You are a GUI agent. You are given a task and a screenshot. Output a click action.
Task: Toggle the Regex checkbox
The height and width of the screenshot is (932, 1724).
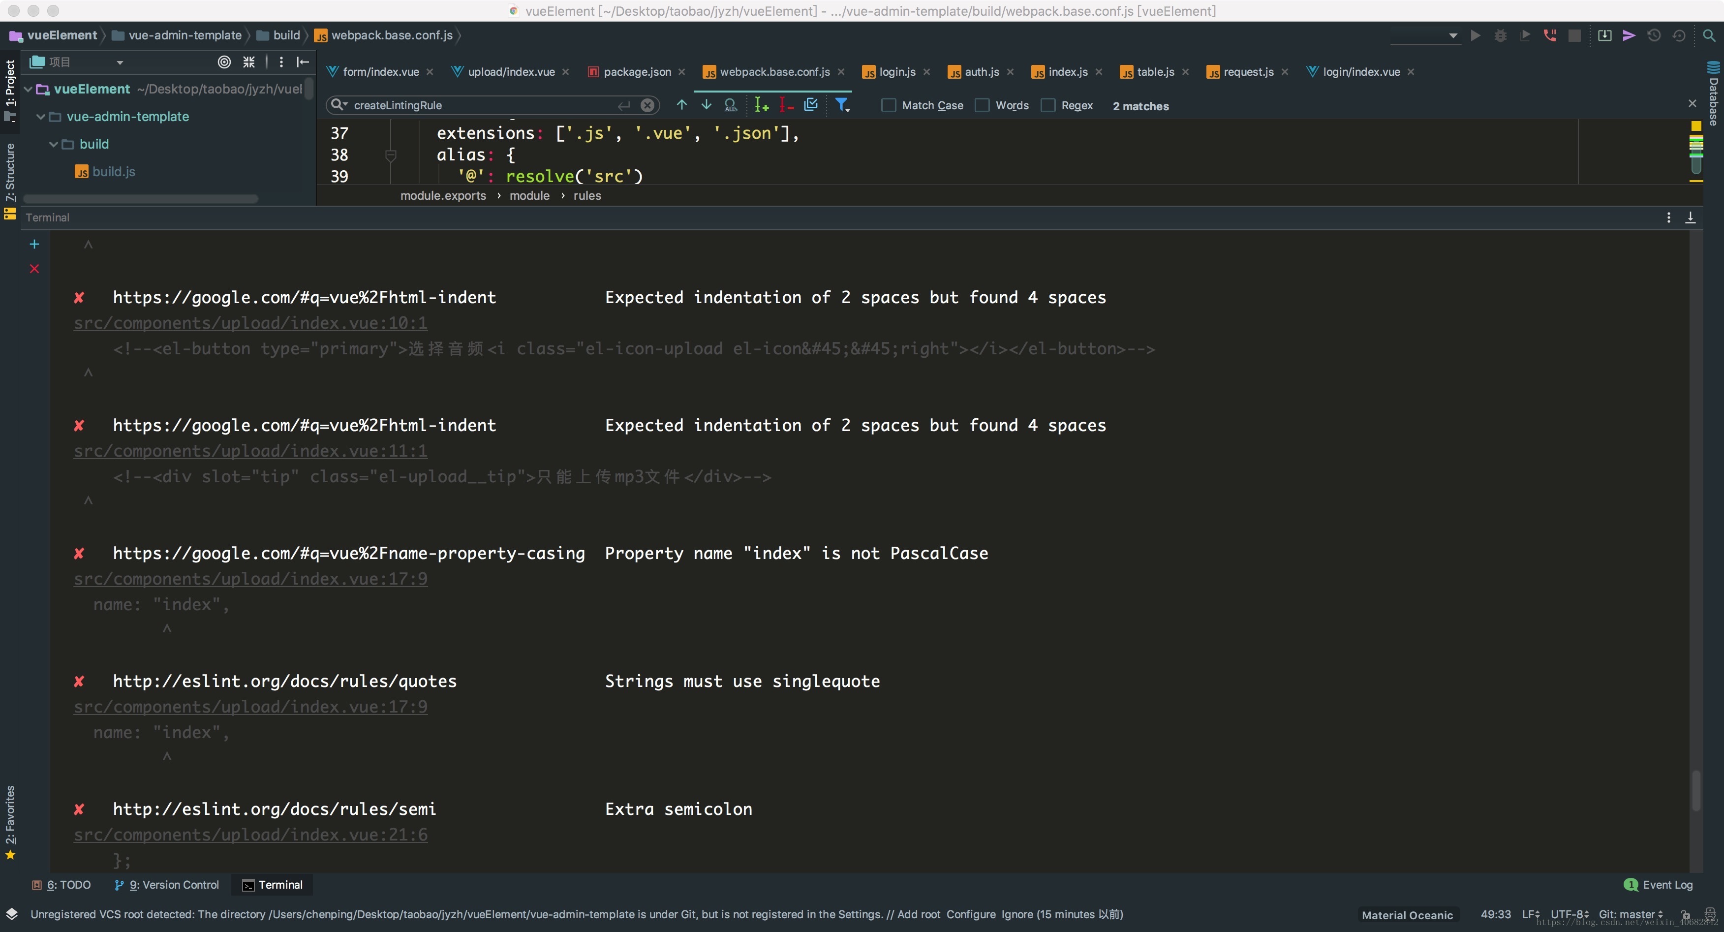(1048, 105)
